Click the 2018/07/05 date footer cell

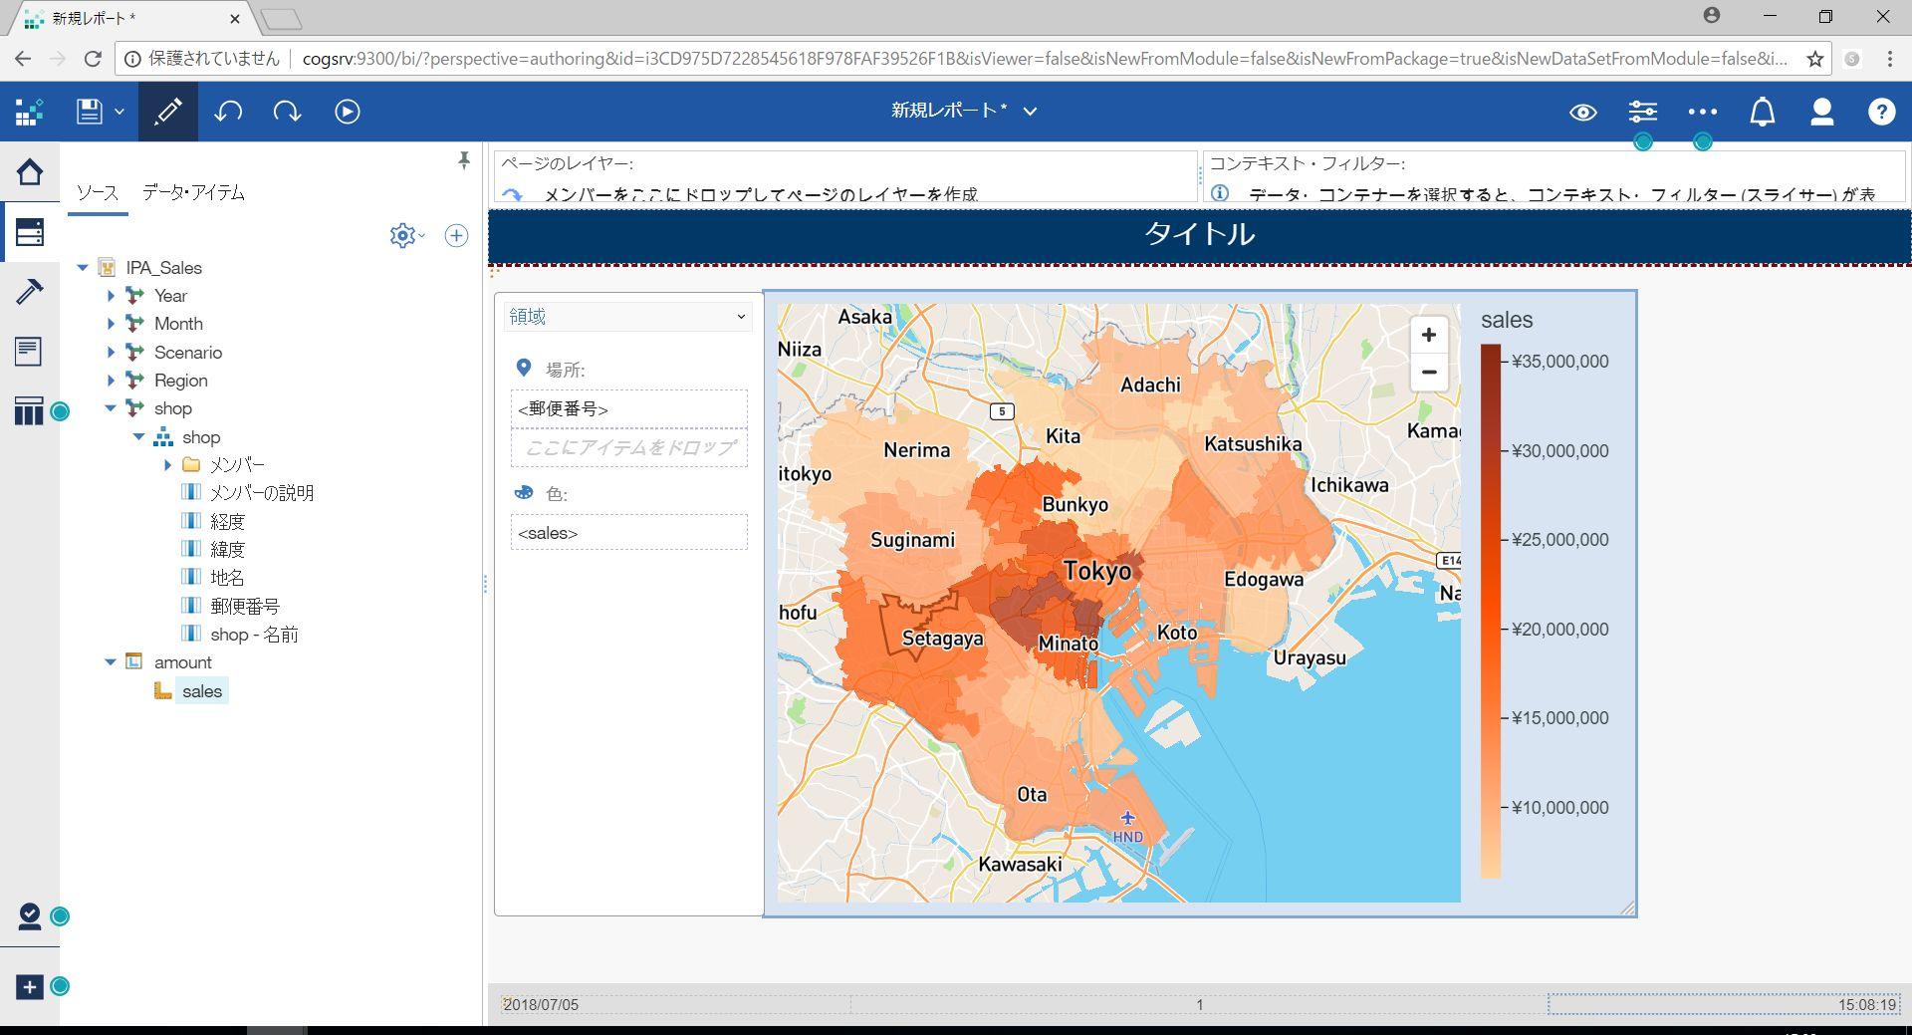pyautogui.click(x=541, y=1004)
